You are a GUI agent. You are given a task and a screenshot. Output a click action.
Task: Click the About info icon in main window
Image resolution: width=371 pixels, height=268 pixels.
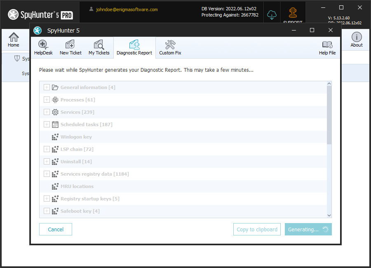pyautogui.click(x=357, y=37)
